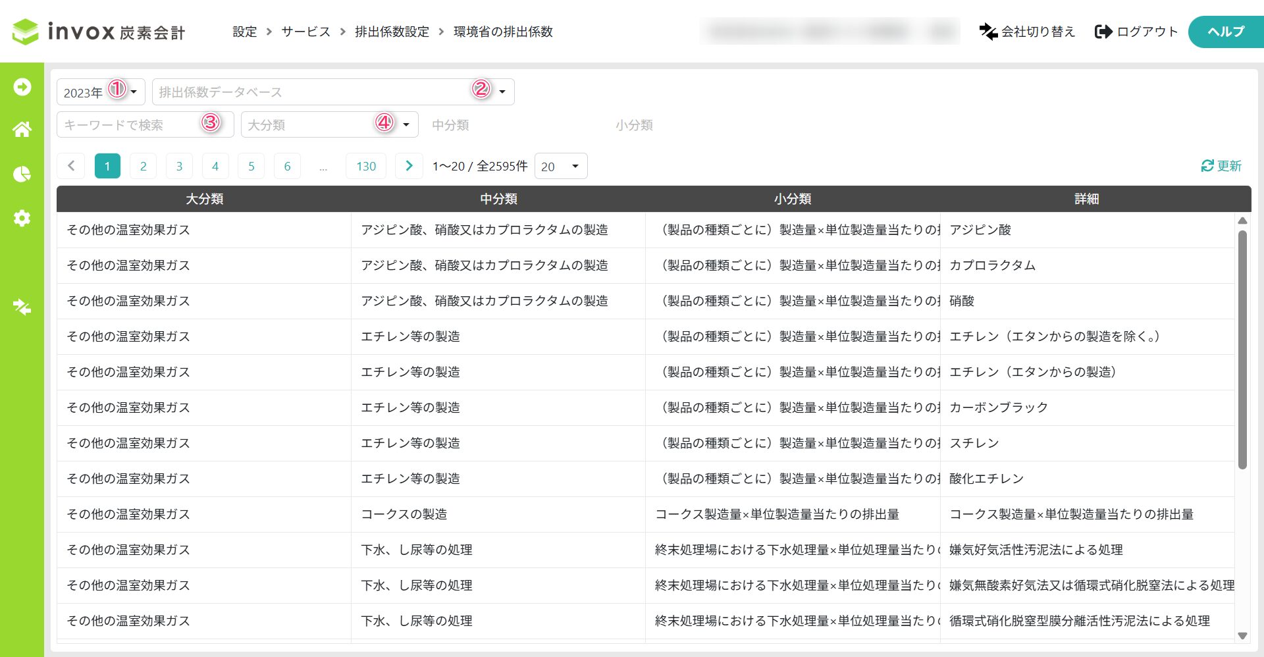This screenshot has width=1264, height=657.
Task: Select the 酸化エチレン row
Action: pos(646,479)
